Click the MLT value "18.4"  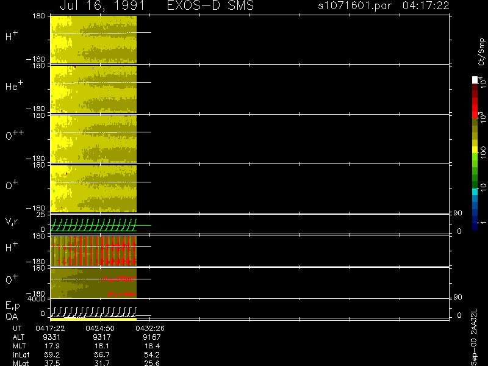(x=152, y=346)
